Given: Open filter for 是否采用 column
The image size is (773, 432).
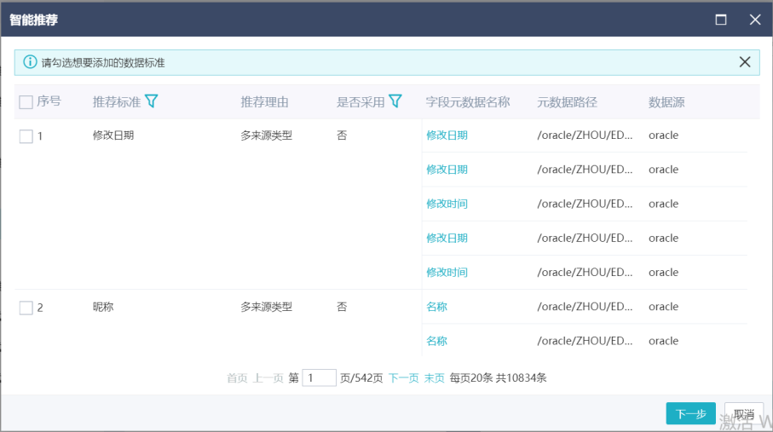Looking at the screenshot, I should click(x=395, y=101).
